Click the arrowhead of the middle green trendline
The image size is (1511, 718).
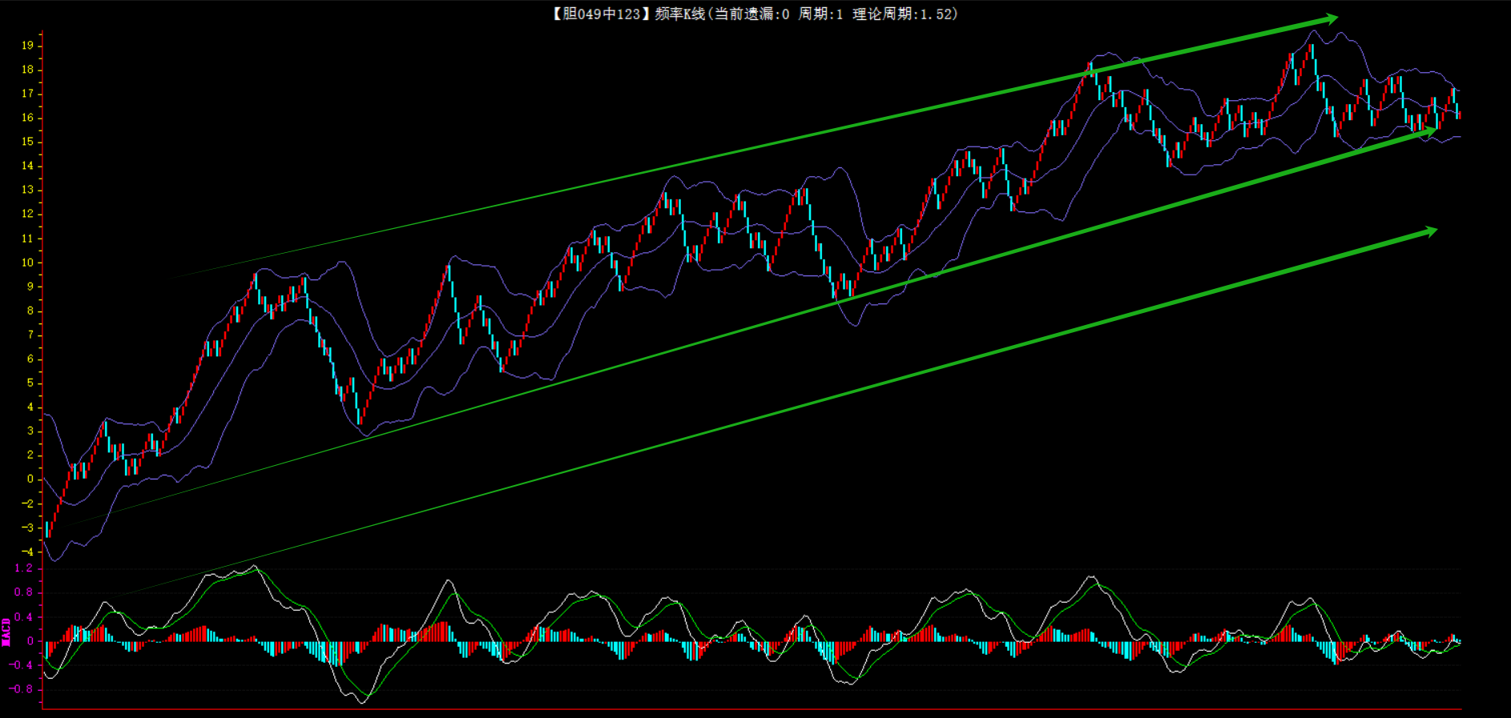(1429, 130)
